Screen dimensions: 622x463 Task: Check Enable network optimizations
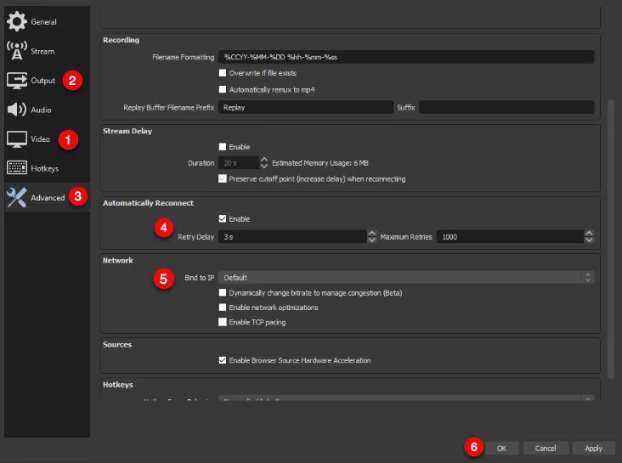coord(223,308)
